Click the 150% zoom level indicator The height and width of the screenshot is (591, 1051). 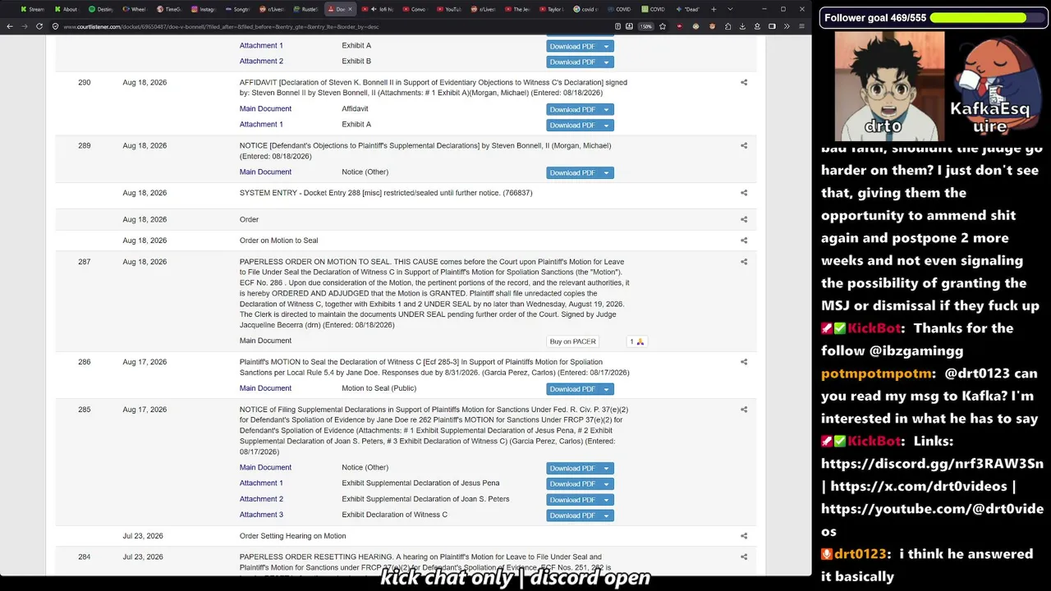[x=645, y=26]
